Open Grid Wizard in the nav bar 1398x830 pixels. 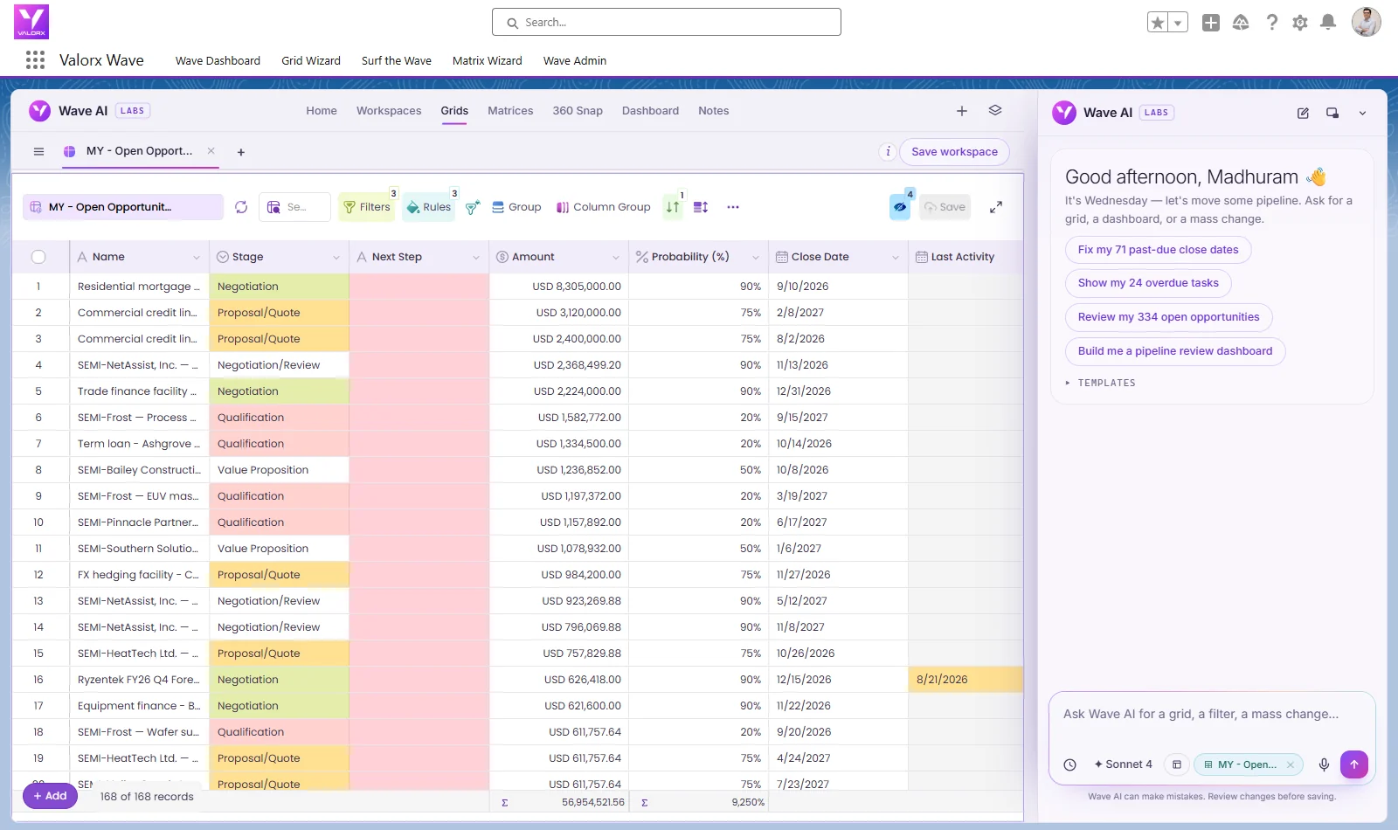(x=311, y=61)
